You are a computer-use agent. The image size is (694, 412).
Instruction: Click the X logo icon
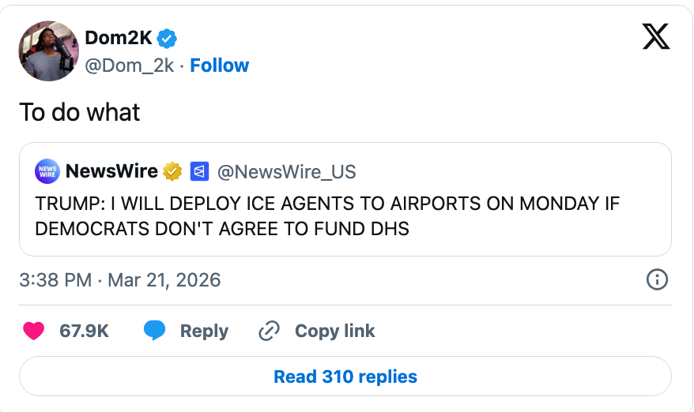(656, 36)
